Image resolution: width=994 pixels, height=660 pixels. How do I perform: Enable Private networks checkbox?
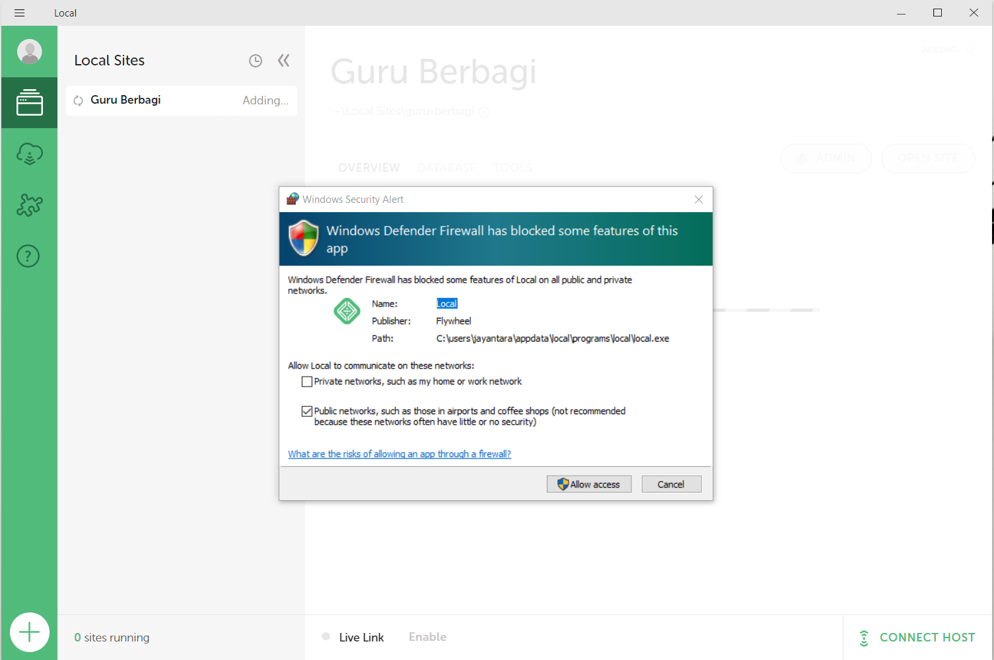pos(306,382)
